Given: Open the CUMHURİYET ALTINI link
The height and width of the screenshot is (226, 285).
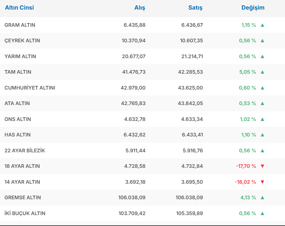Looking at the screenshot, I should tap(30, 88).
